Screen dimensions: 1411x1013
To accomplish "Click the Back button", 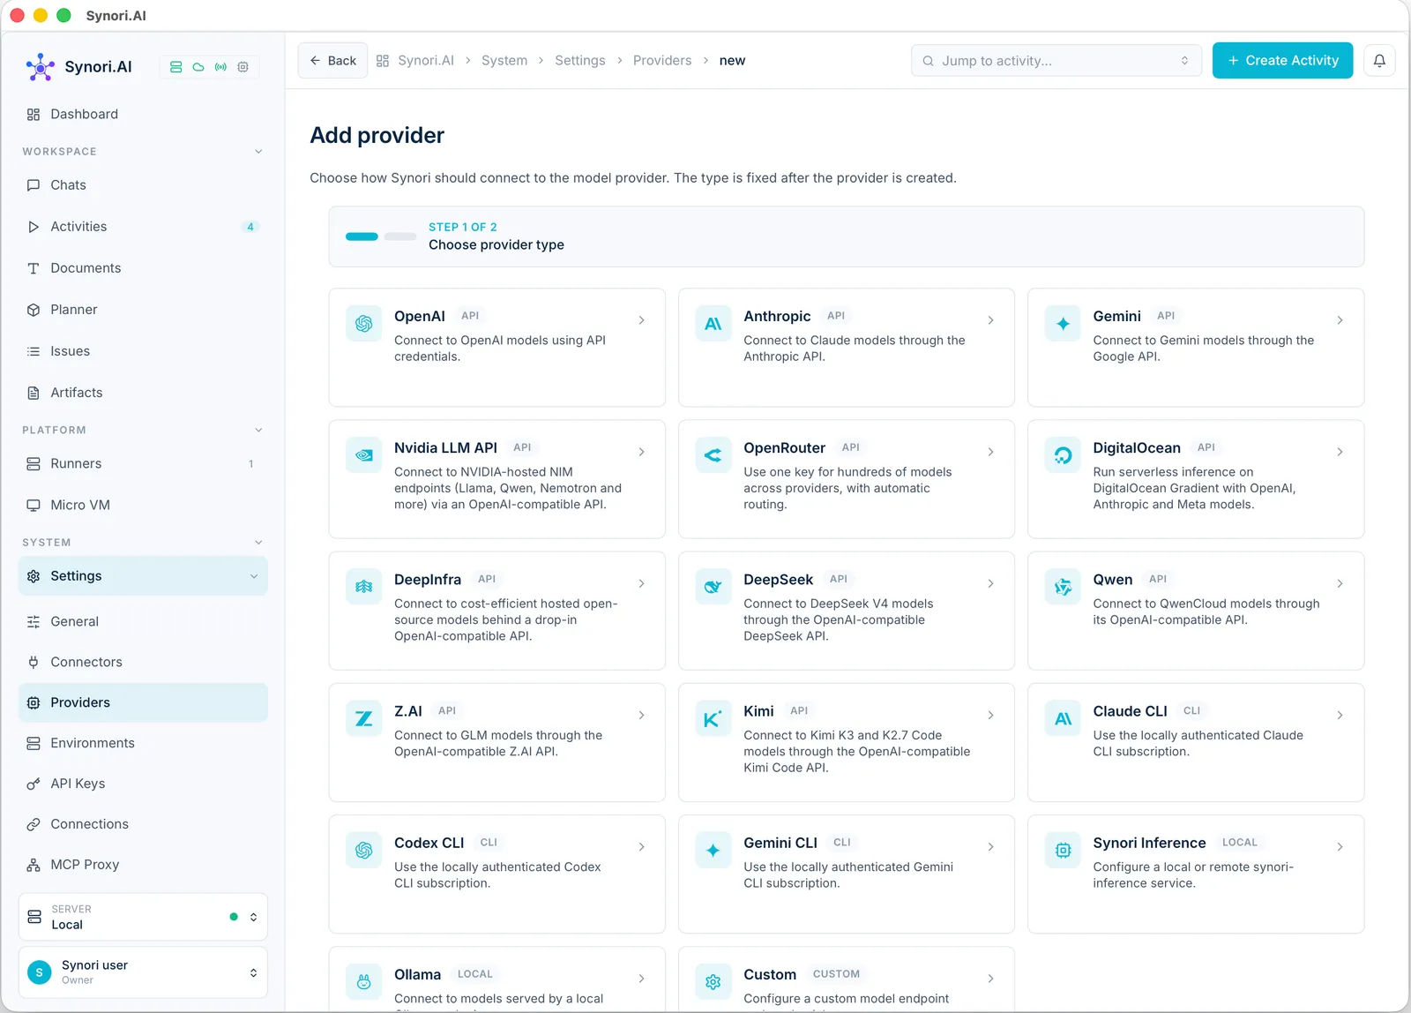I will coord(332,61).
